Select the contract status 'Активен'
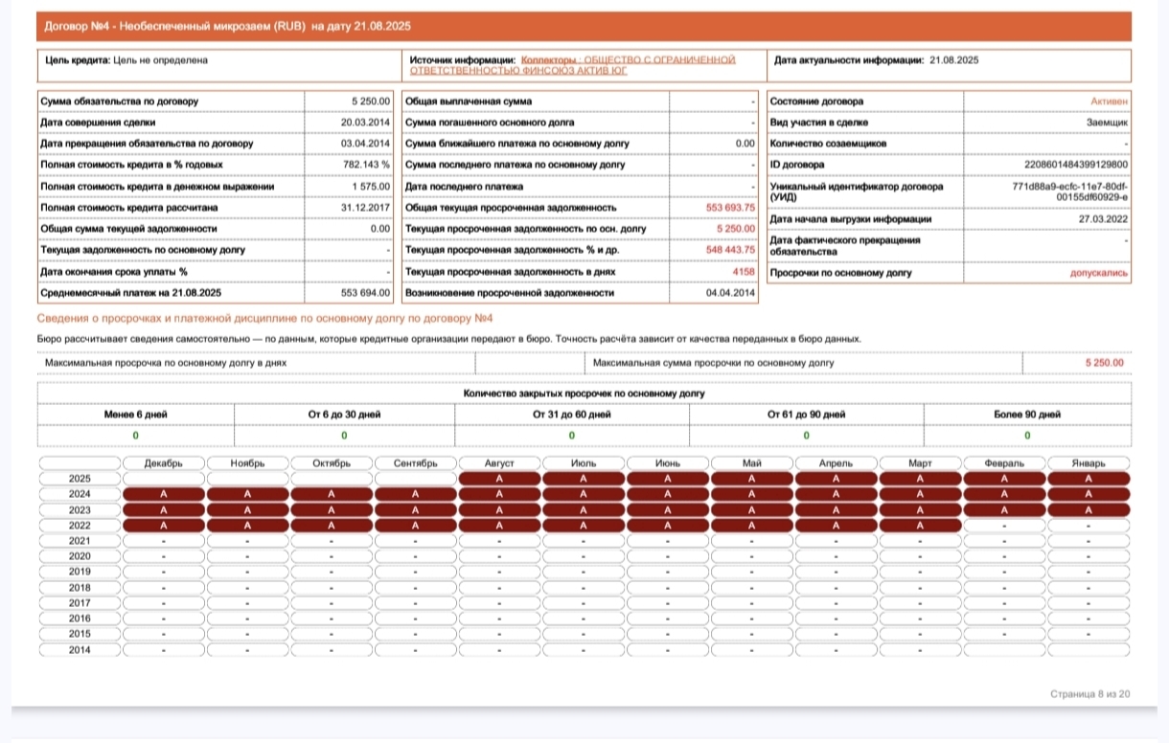This screenshot has width=1169, height=743. 1110,101
